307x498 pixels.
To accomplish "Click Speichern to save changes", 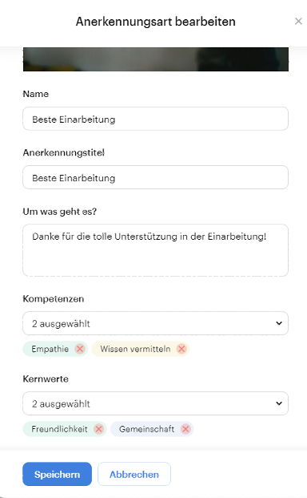I will tap(57, 474).
